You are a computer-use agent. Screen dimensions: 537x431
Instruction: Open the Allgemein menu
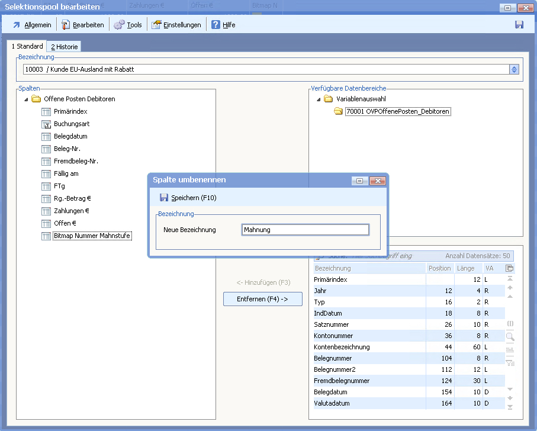32,25
